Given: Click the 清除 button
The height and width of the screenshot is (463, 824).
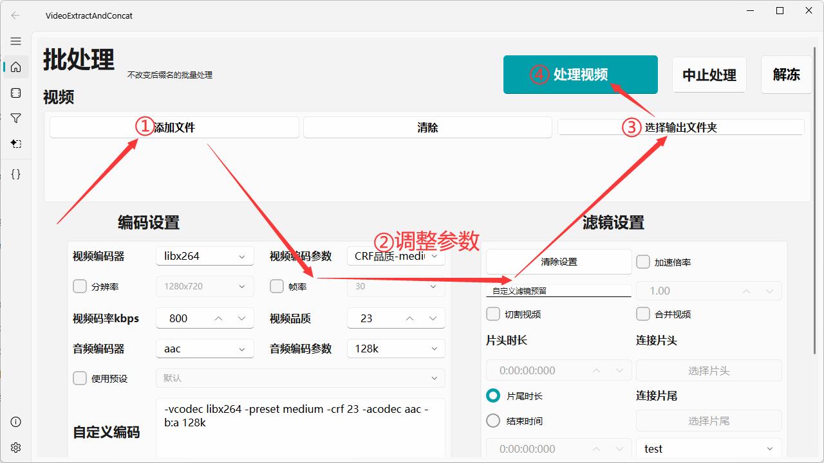Looking at the screenshot, I should (x=427, y=127).
